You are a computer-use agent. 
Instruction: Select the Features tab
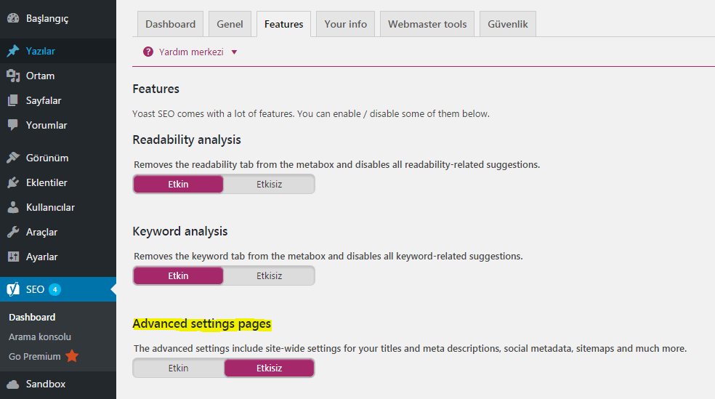[x=283, y=24]
